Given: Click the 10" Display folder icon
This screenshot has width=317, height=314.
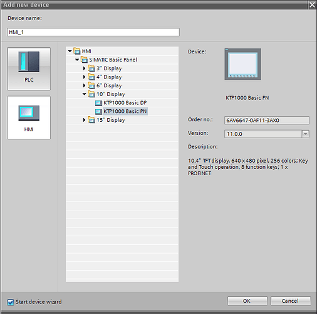Looking at the screenshot, I should tap(91, 94).
